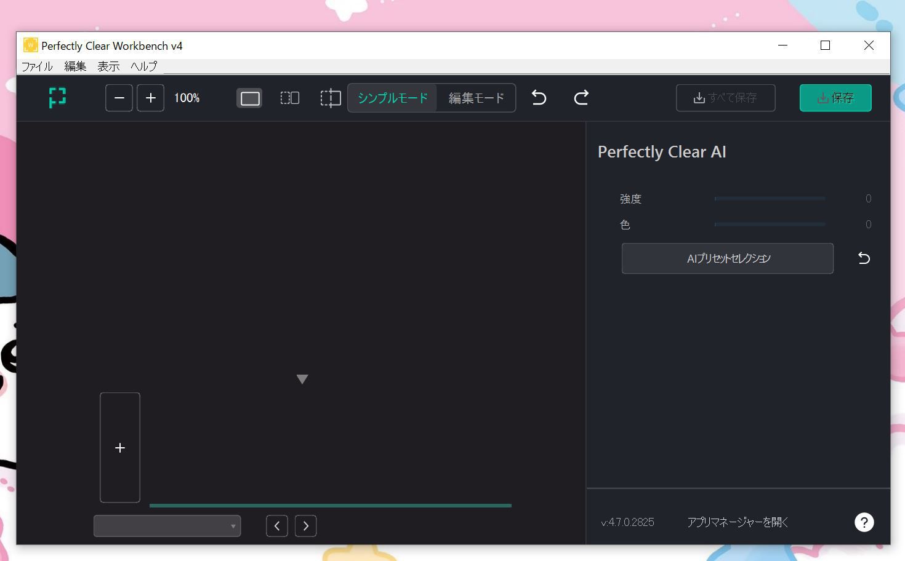Open the 表示 menu
Viewport: 905px width, 561px height.
pos(108,66)
